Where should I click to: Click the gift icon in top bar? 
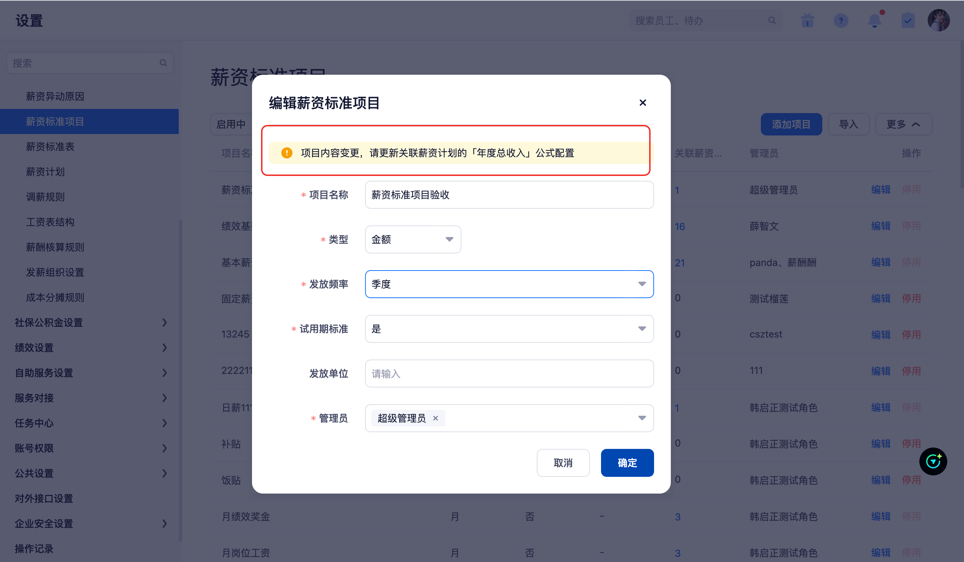coord(807,21)
